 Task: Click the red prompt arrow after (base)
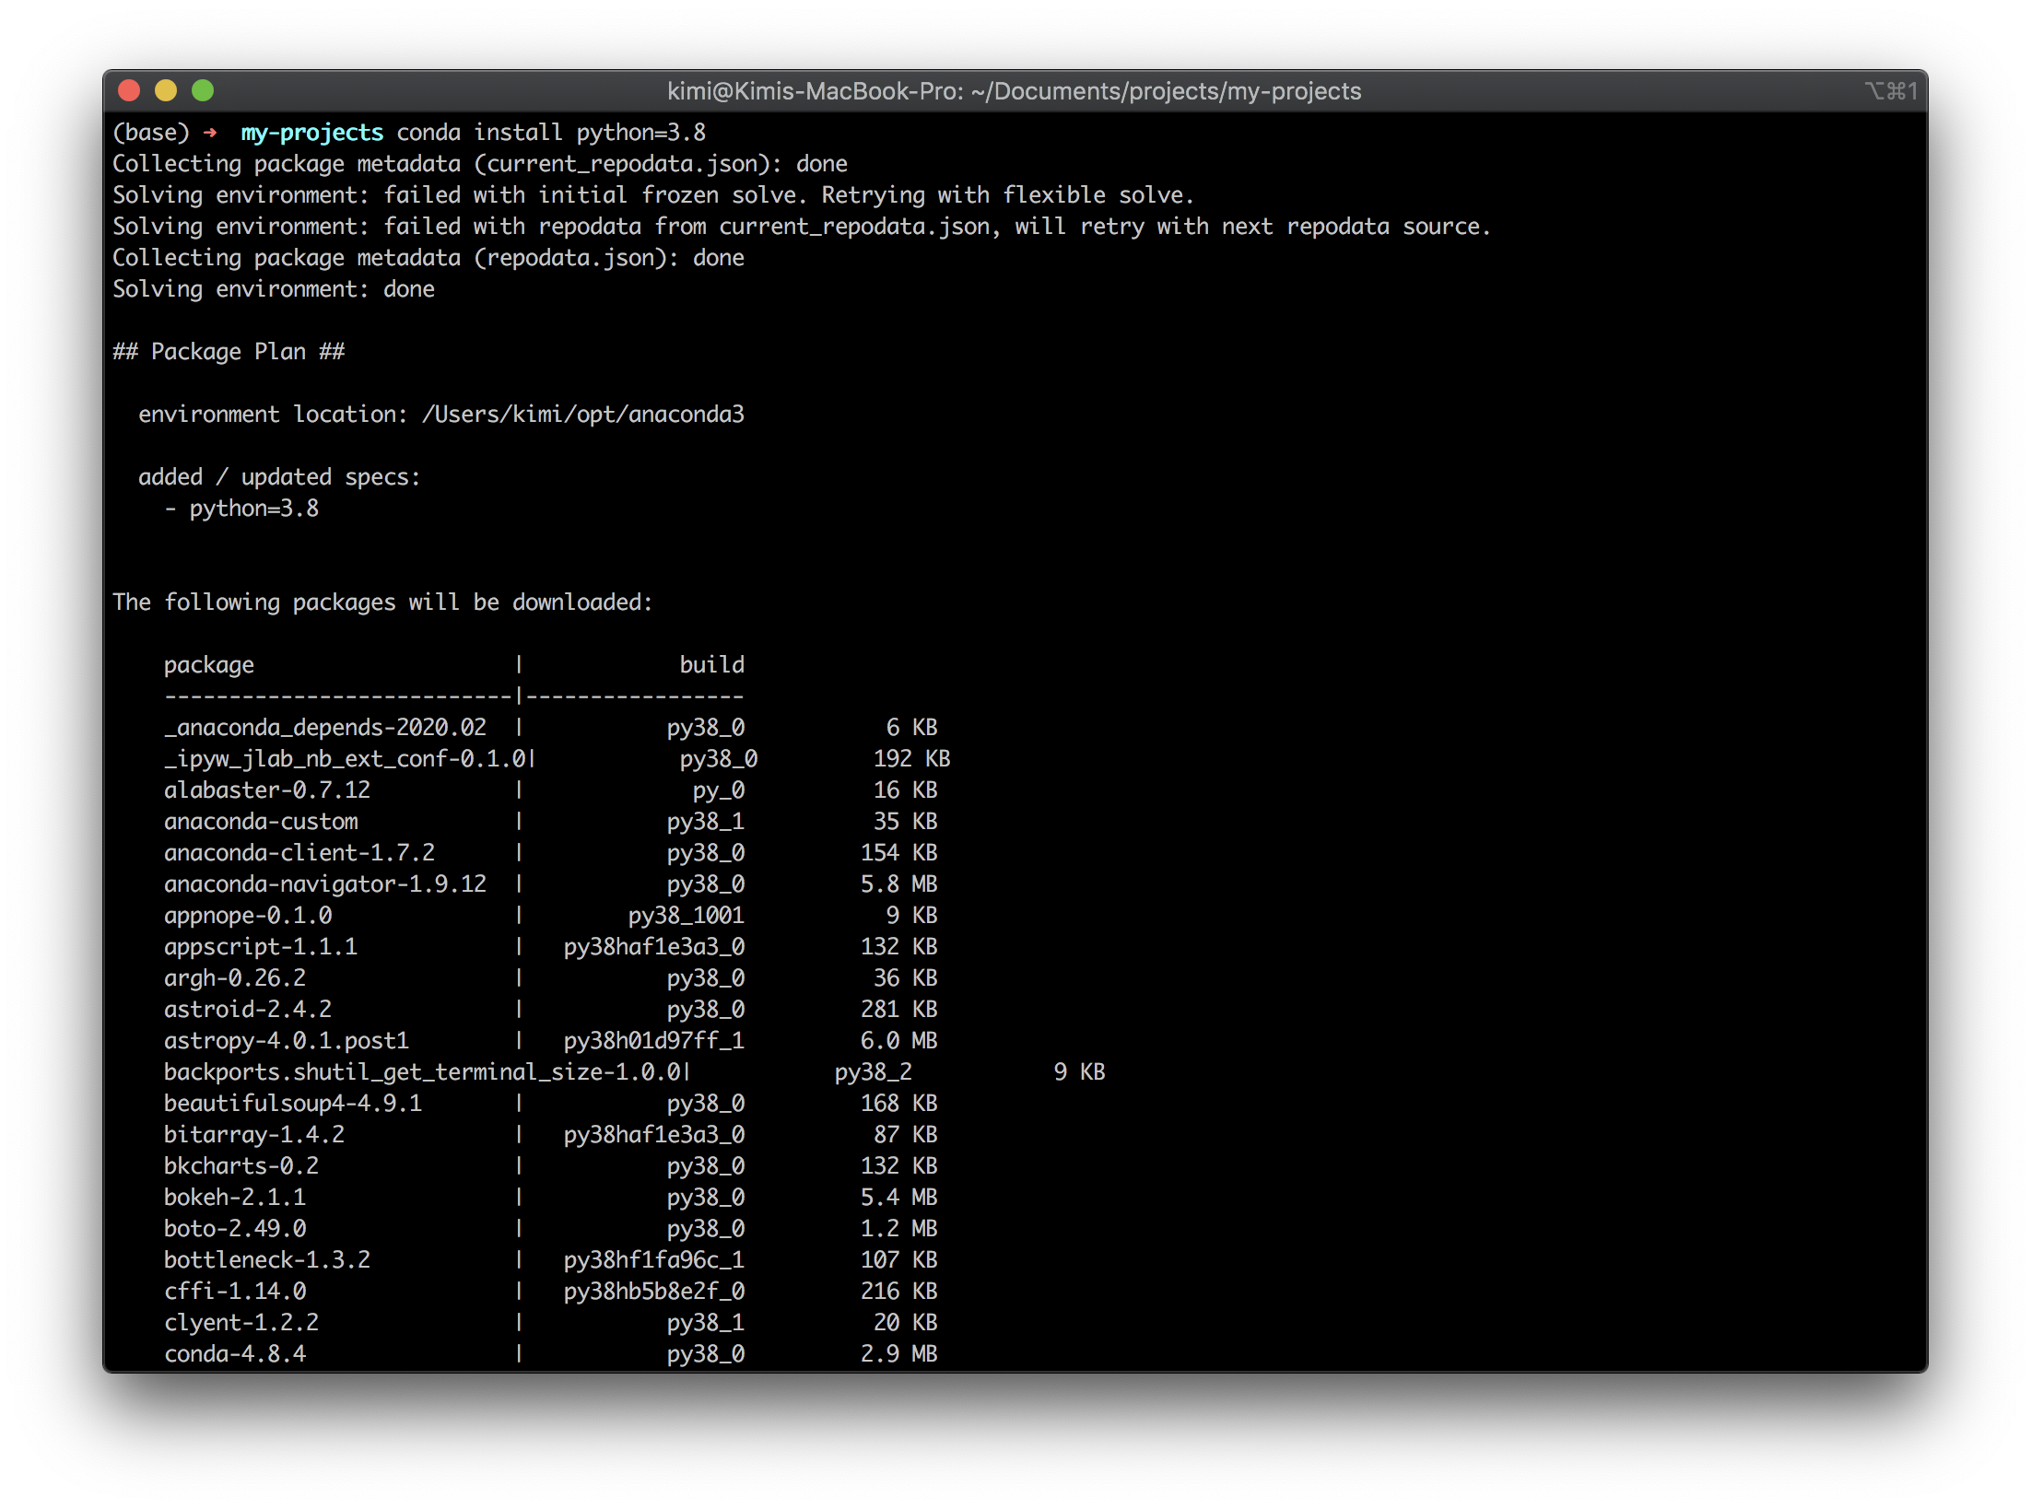(211, 133)
